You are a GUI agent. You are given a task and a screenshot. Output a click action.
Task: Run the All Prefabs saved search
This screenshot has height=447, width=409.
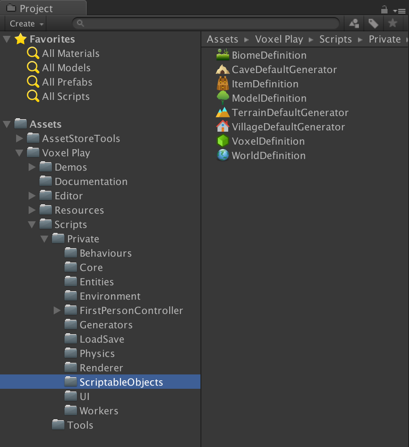click(66, 82)
